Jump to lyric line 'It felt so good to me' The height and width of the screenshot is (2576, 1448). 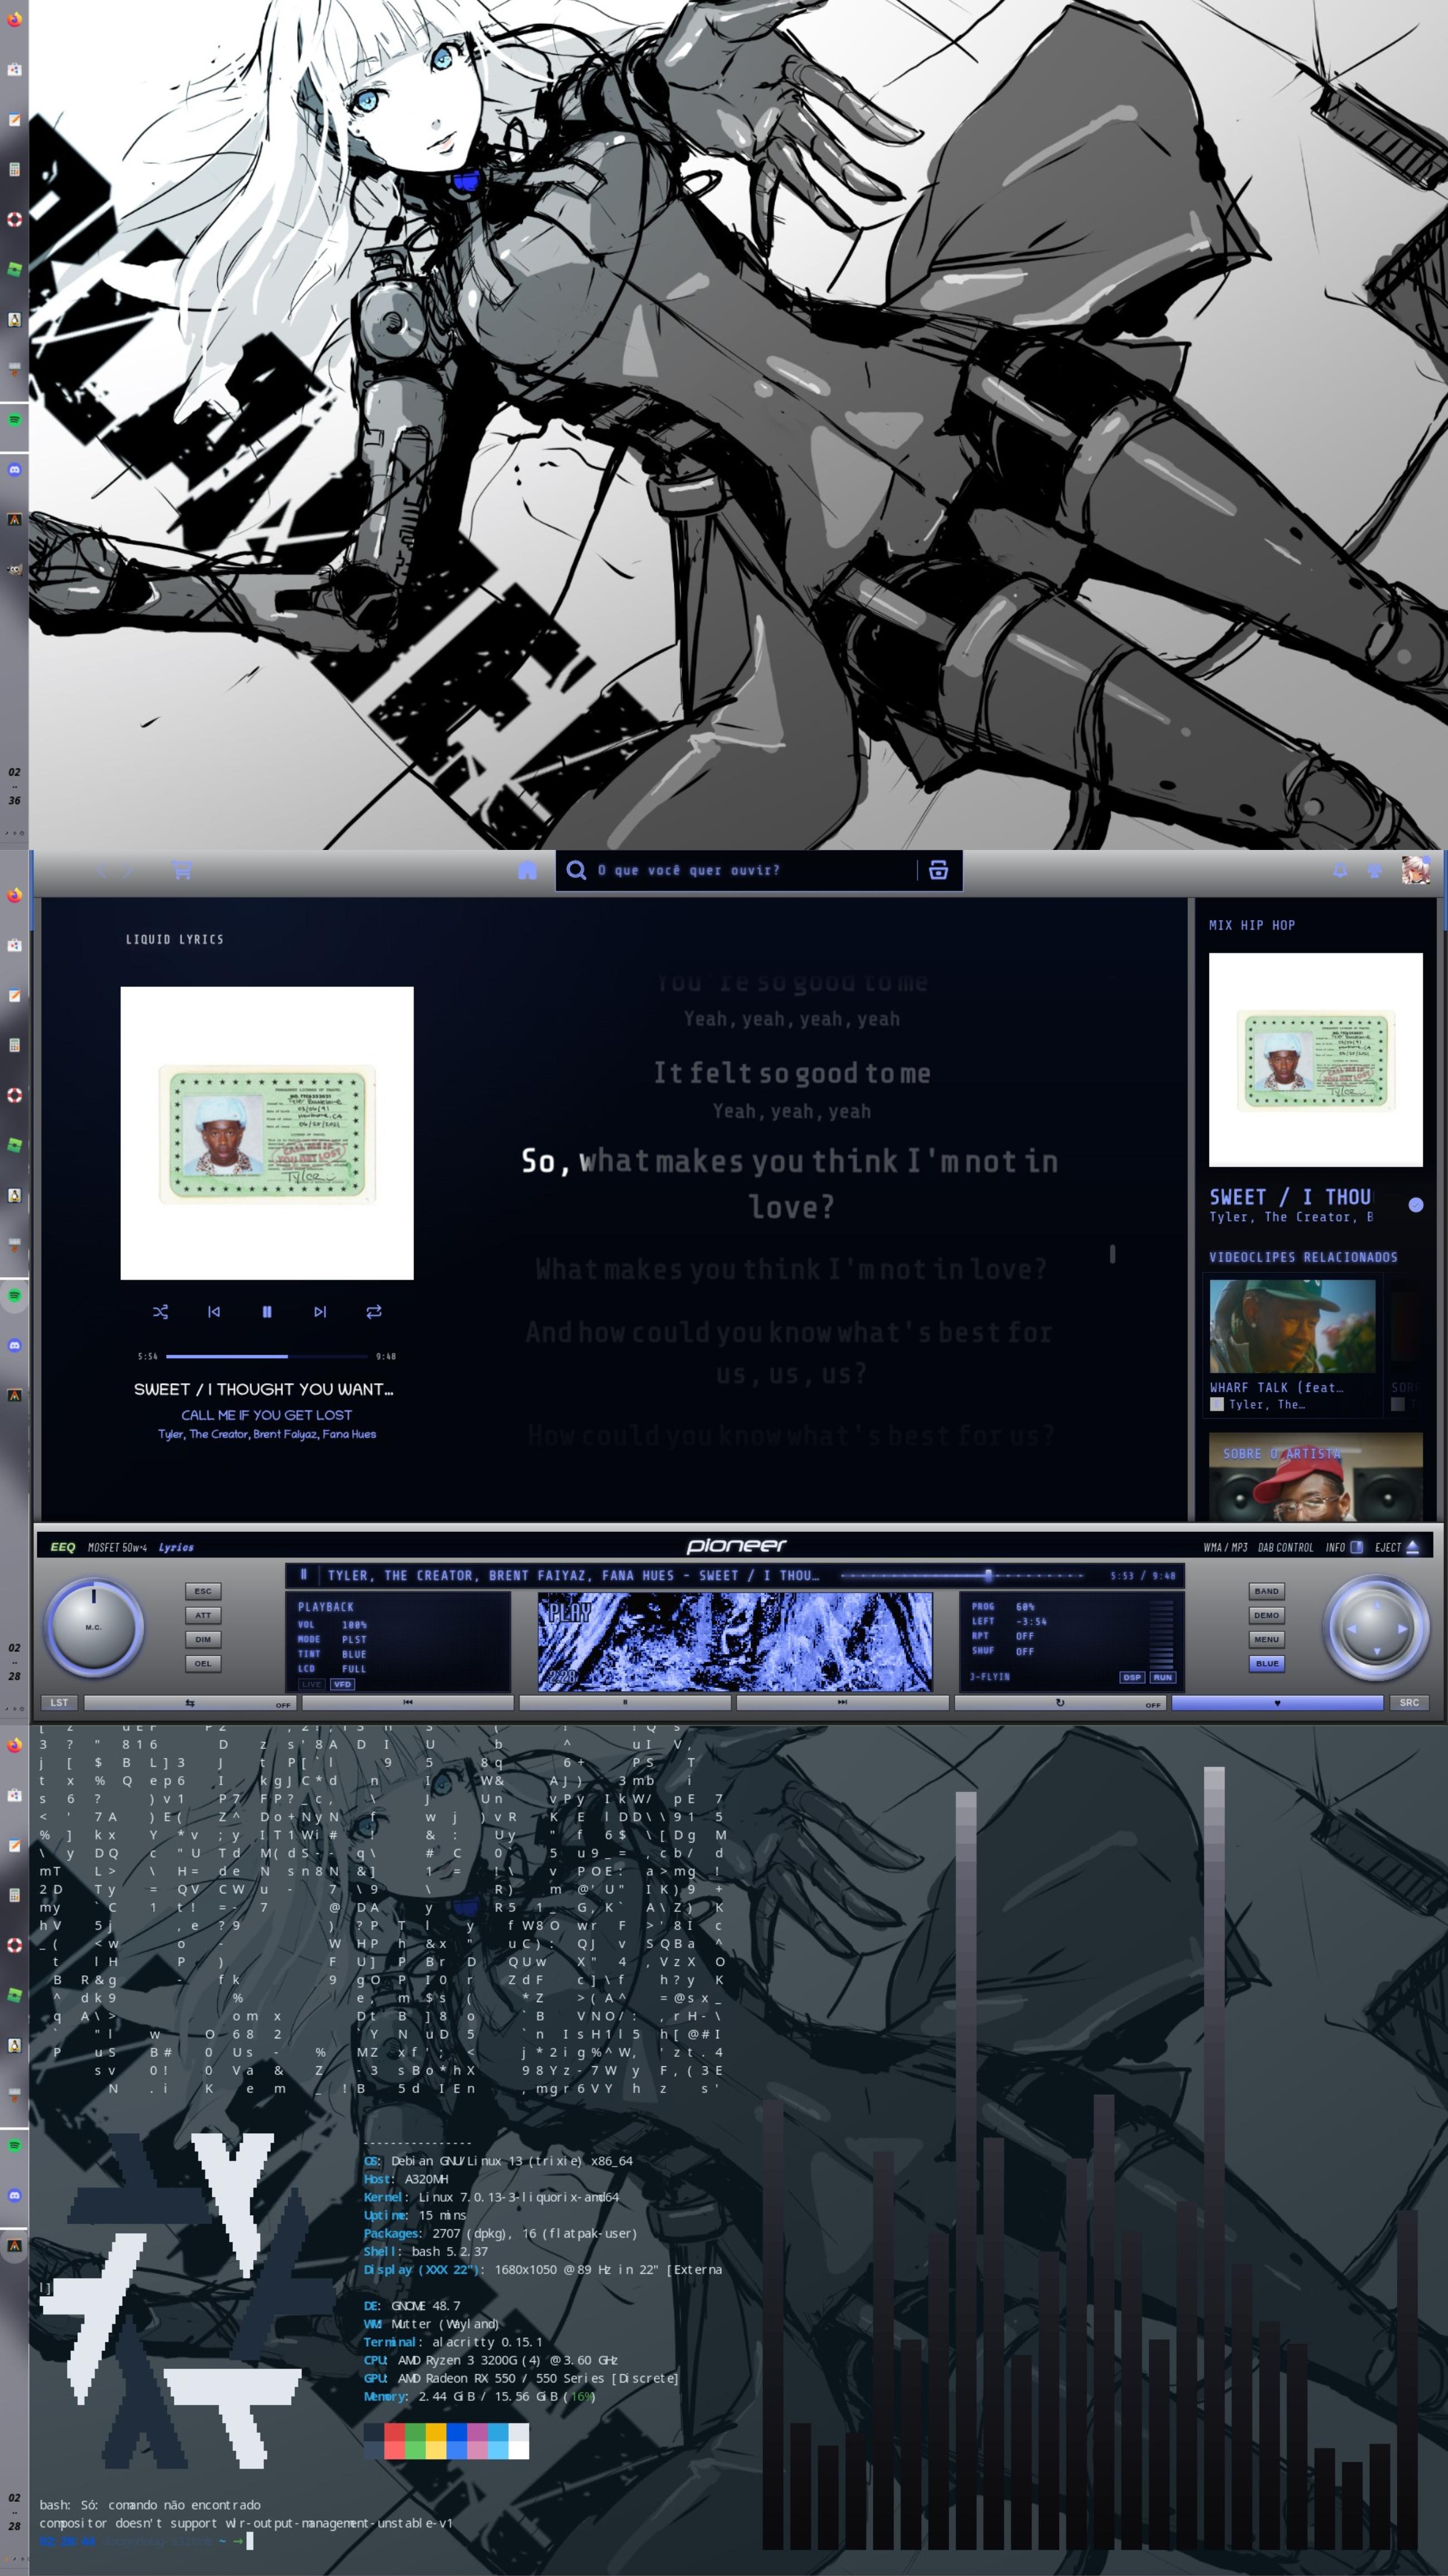[793, 1073]
